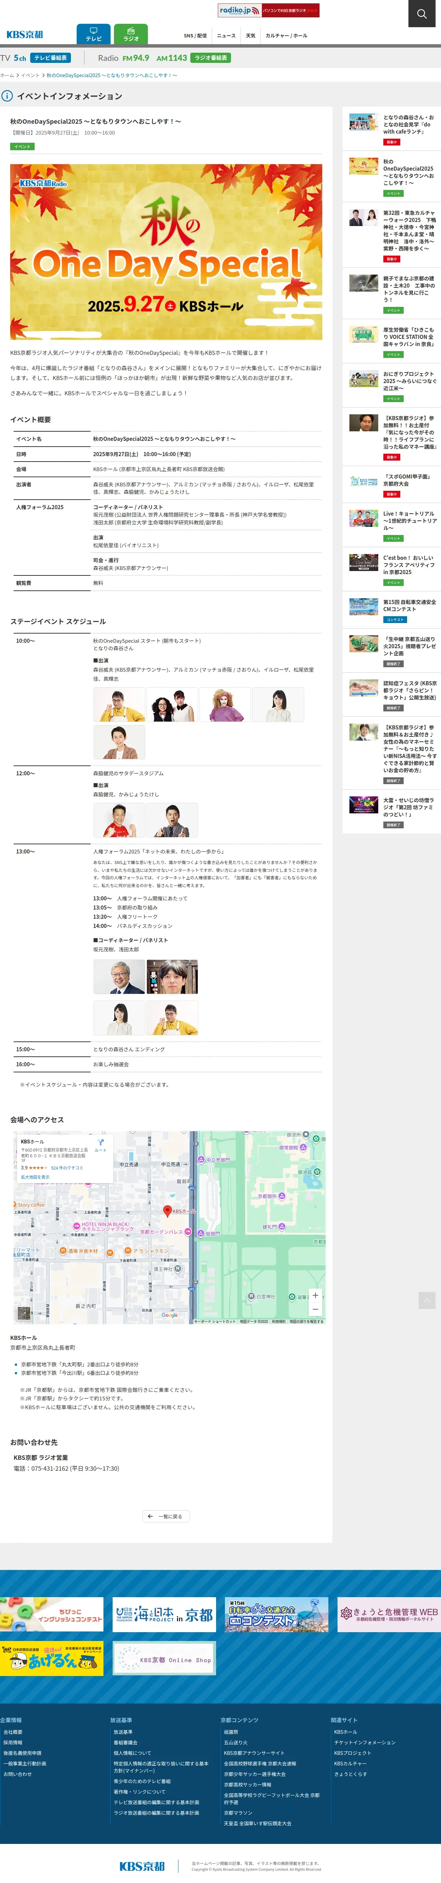Click 酒場 井倉木材 restaurant marker
The height and width of the screenshot is (1883, 441).
(63, 1251)
